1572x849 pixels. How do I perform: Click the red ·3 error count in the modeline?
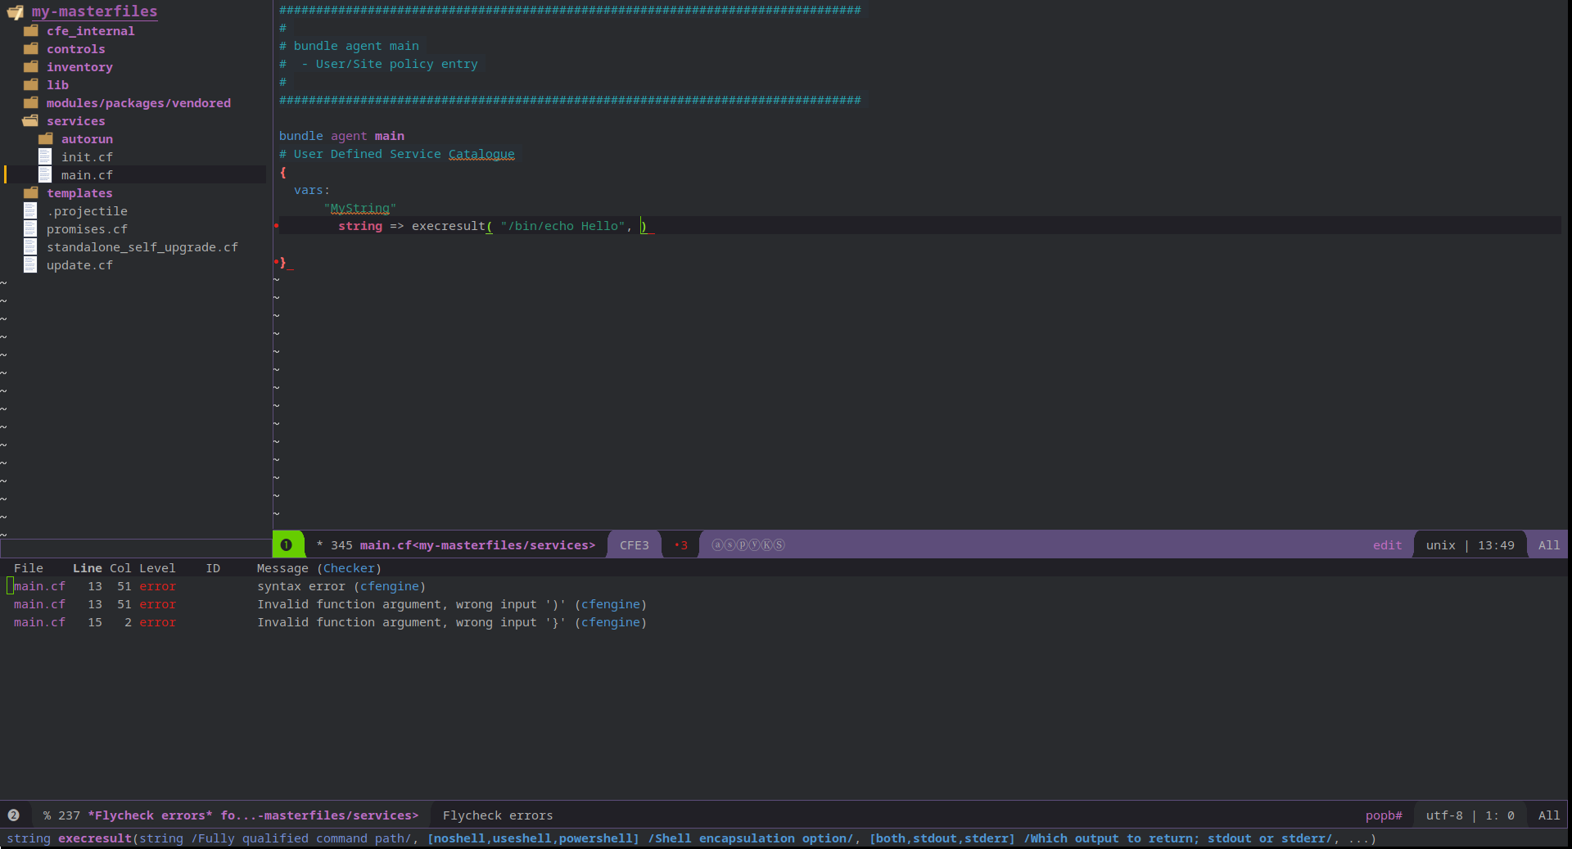click(x=680, y=544)
